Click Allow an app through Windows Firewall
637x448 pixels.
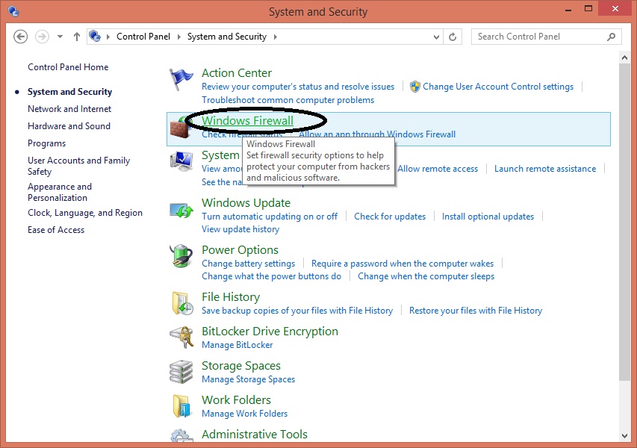tap(377, 134)
